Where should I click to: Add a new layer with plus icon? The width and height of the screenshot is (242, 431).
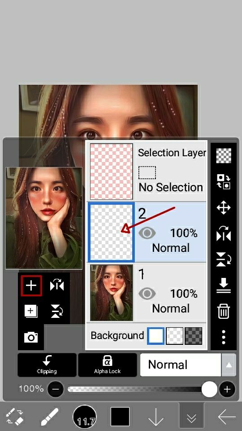tap(31, 286)
